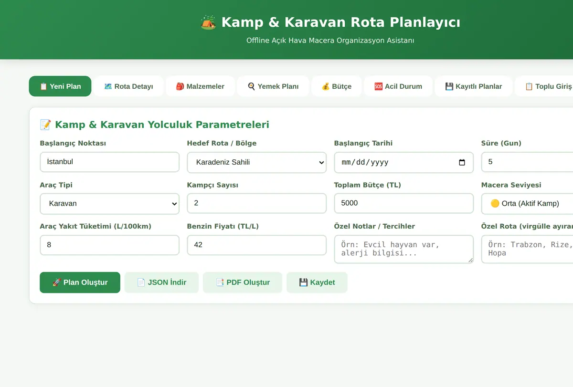Click the Offline Açık Hava Macera subtitle
Image resolution: width=573 pixels, height=387 pixels.
(x=330, y=41)
